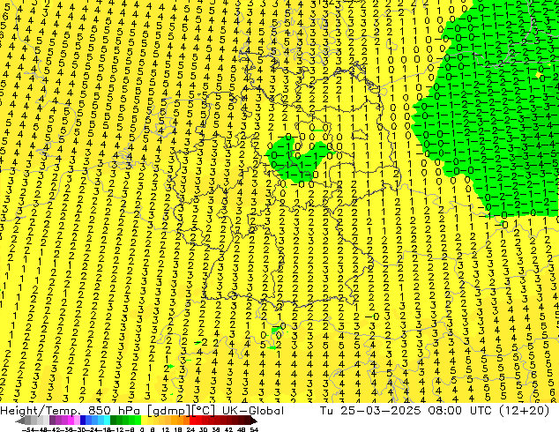Click the 24 value on legend scale
The height and width of the screenshot is (432, 559).
coord(190,429)
